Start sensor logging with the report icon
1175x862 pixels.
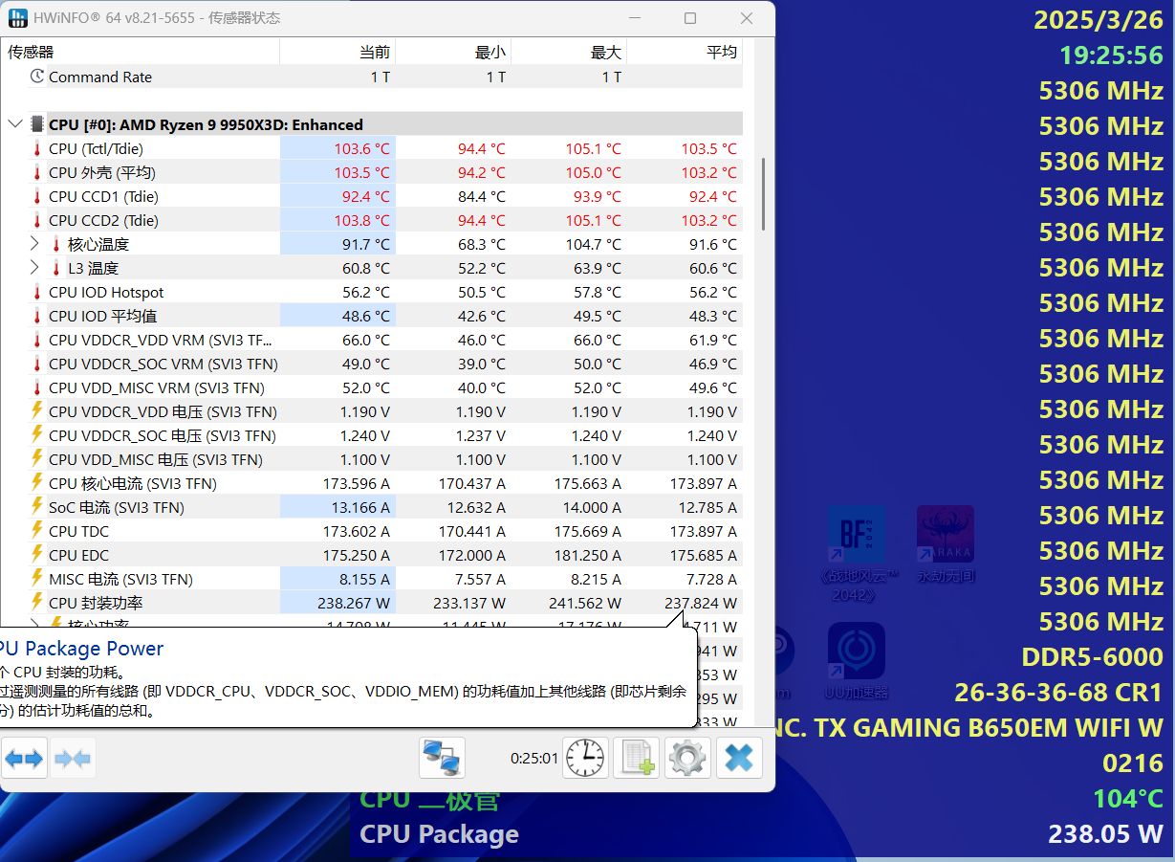tap(636, 757)
